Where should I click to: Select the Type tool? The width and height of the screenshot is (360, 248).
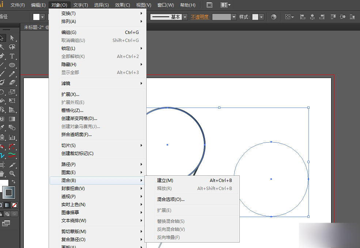12,56
